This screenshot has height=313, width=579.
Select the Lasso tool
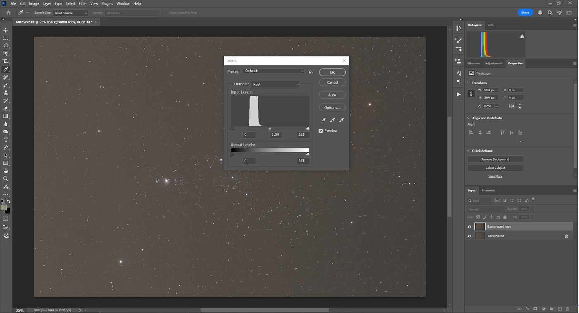(x=6, y=45)
